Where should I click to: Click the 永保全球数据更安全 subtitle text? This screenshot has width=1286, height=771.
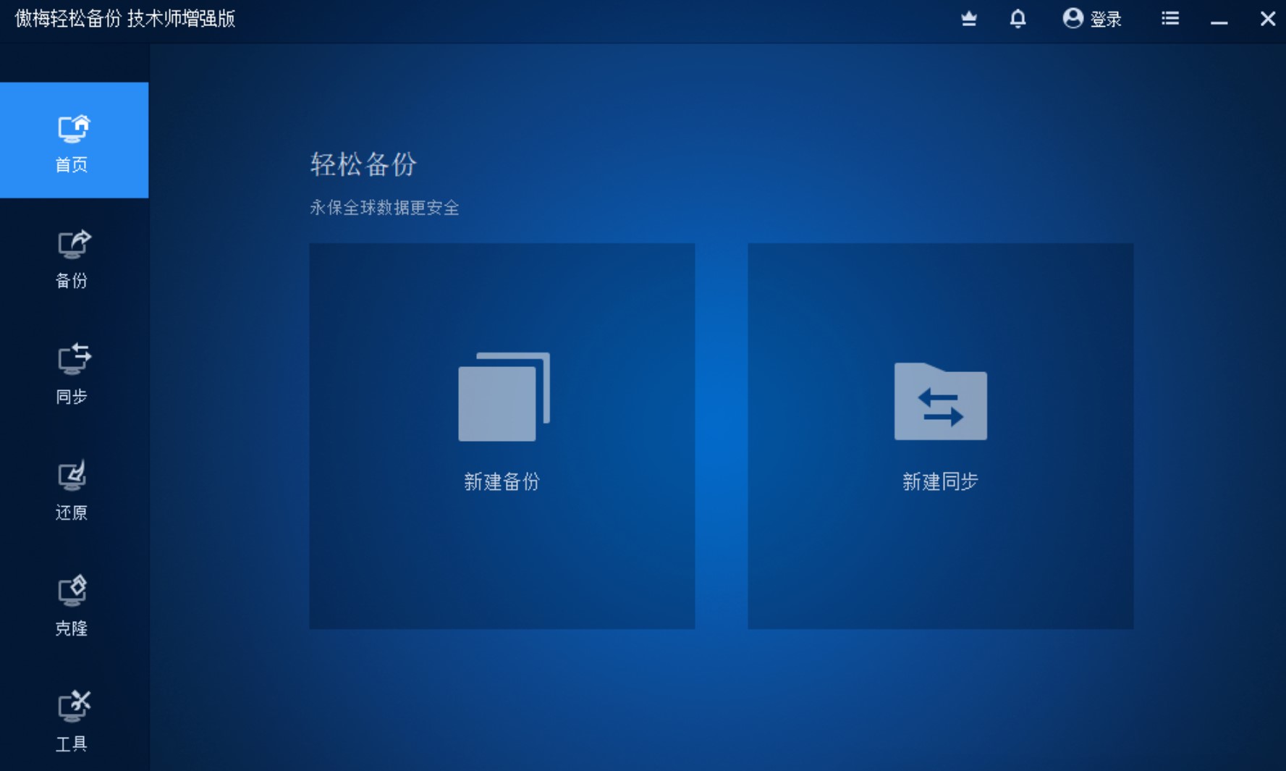point(385,208)
